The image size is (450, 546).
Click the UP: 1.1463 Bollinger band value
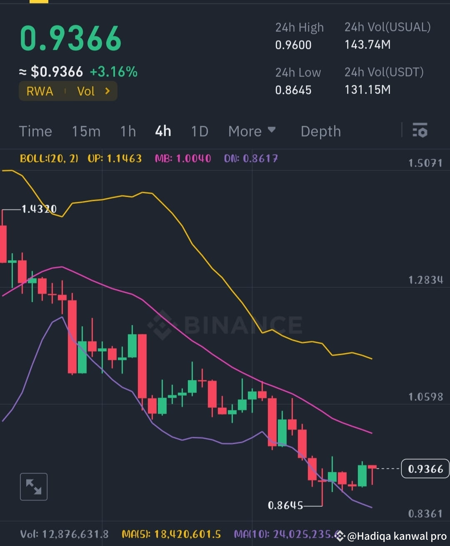click(115, 159)
